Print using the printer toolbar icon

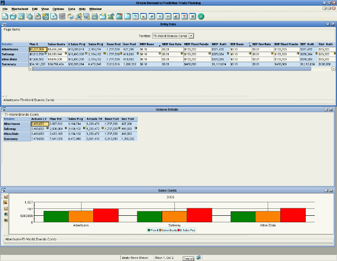[95, 16]
